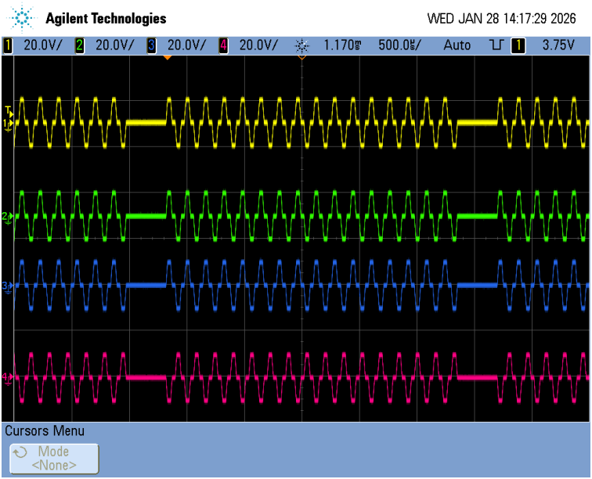This screenshot has height=479, width=592.
Task: Click the Cursors Menu title
Action: (x=45, y=431)
